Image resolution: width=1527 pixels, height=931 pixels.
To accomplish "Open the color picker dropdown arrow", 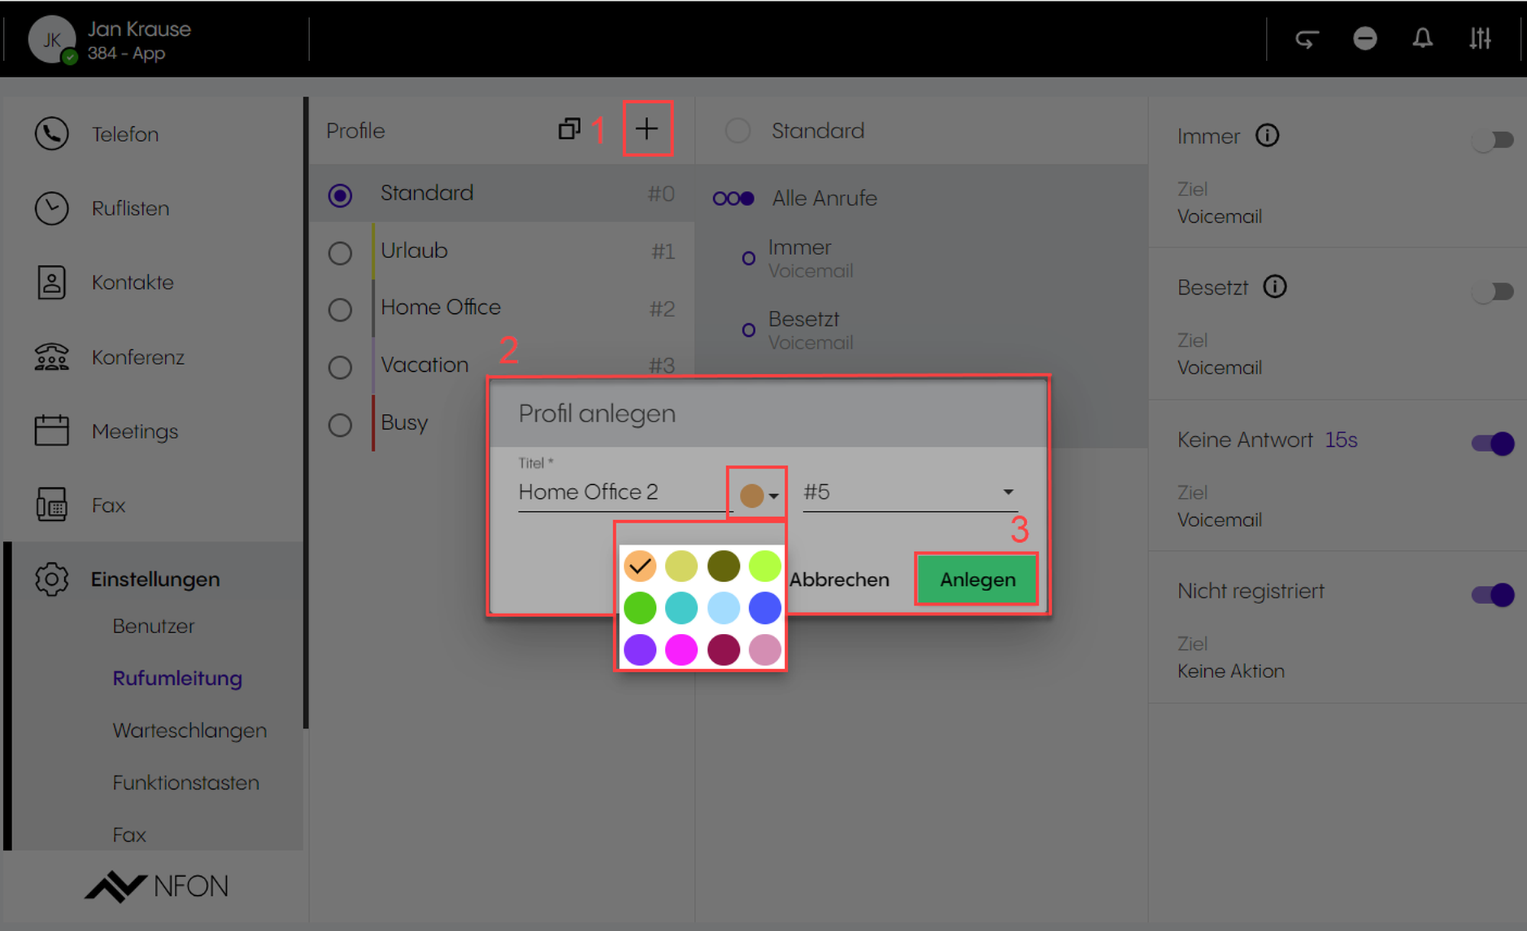I will (773, 496).
